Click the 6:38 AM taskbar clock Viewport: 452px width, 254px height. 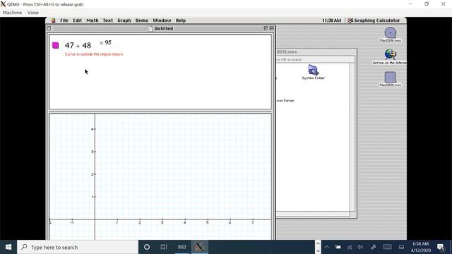click(x=421, y=247)
